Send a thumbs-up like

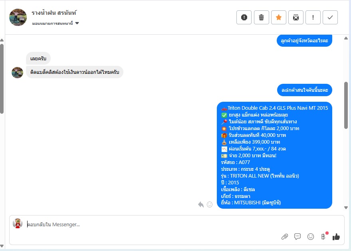[336, 237]
